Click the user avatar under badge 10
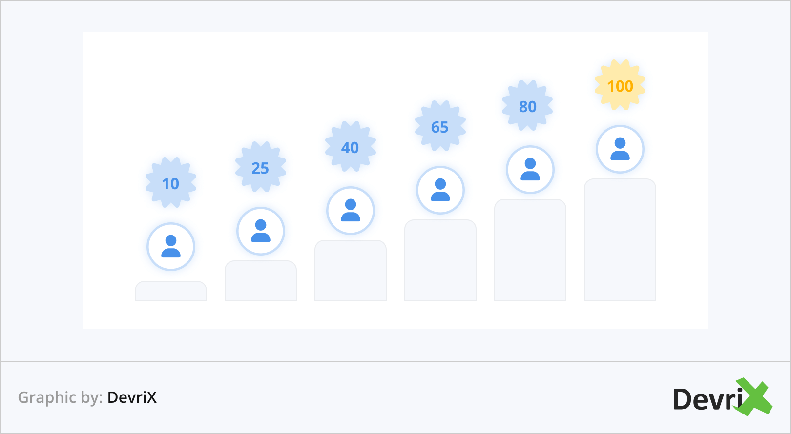Screen dimensions: 791x434 [x=171, y=247]
